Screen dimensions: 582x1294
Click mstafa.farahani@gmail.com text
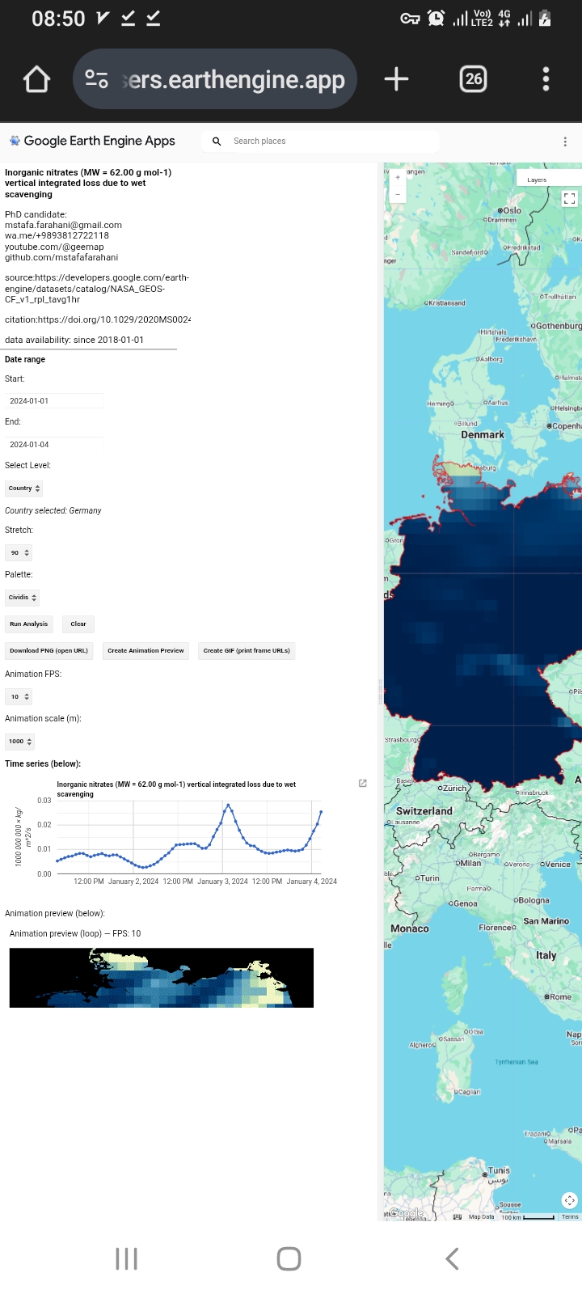63,225
